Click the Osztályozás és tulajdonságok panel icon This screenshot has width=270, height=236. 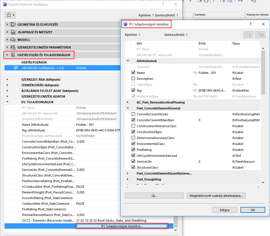13,55
